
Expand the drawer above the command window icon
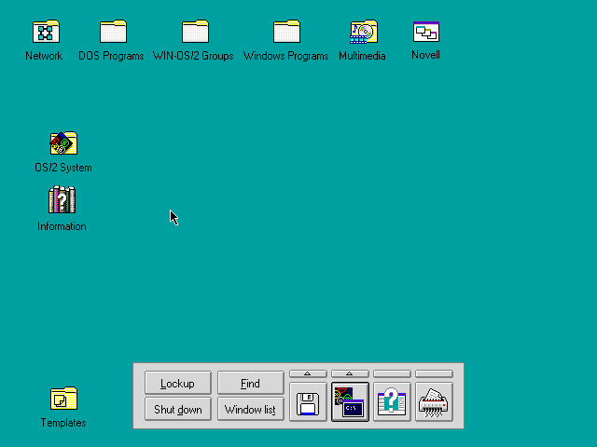350,373
